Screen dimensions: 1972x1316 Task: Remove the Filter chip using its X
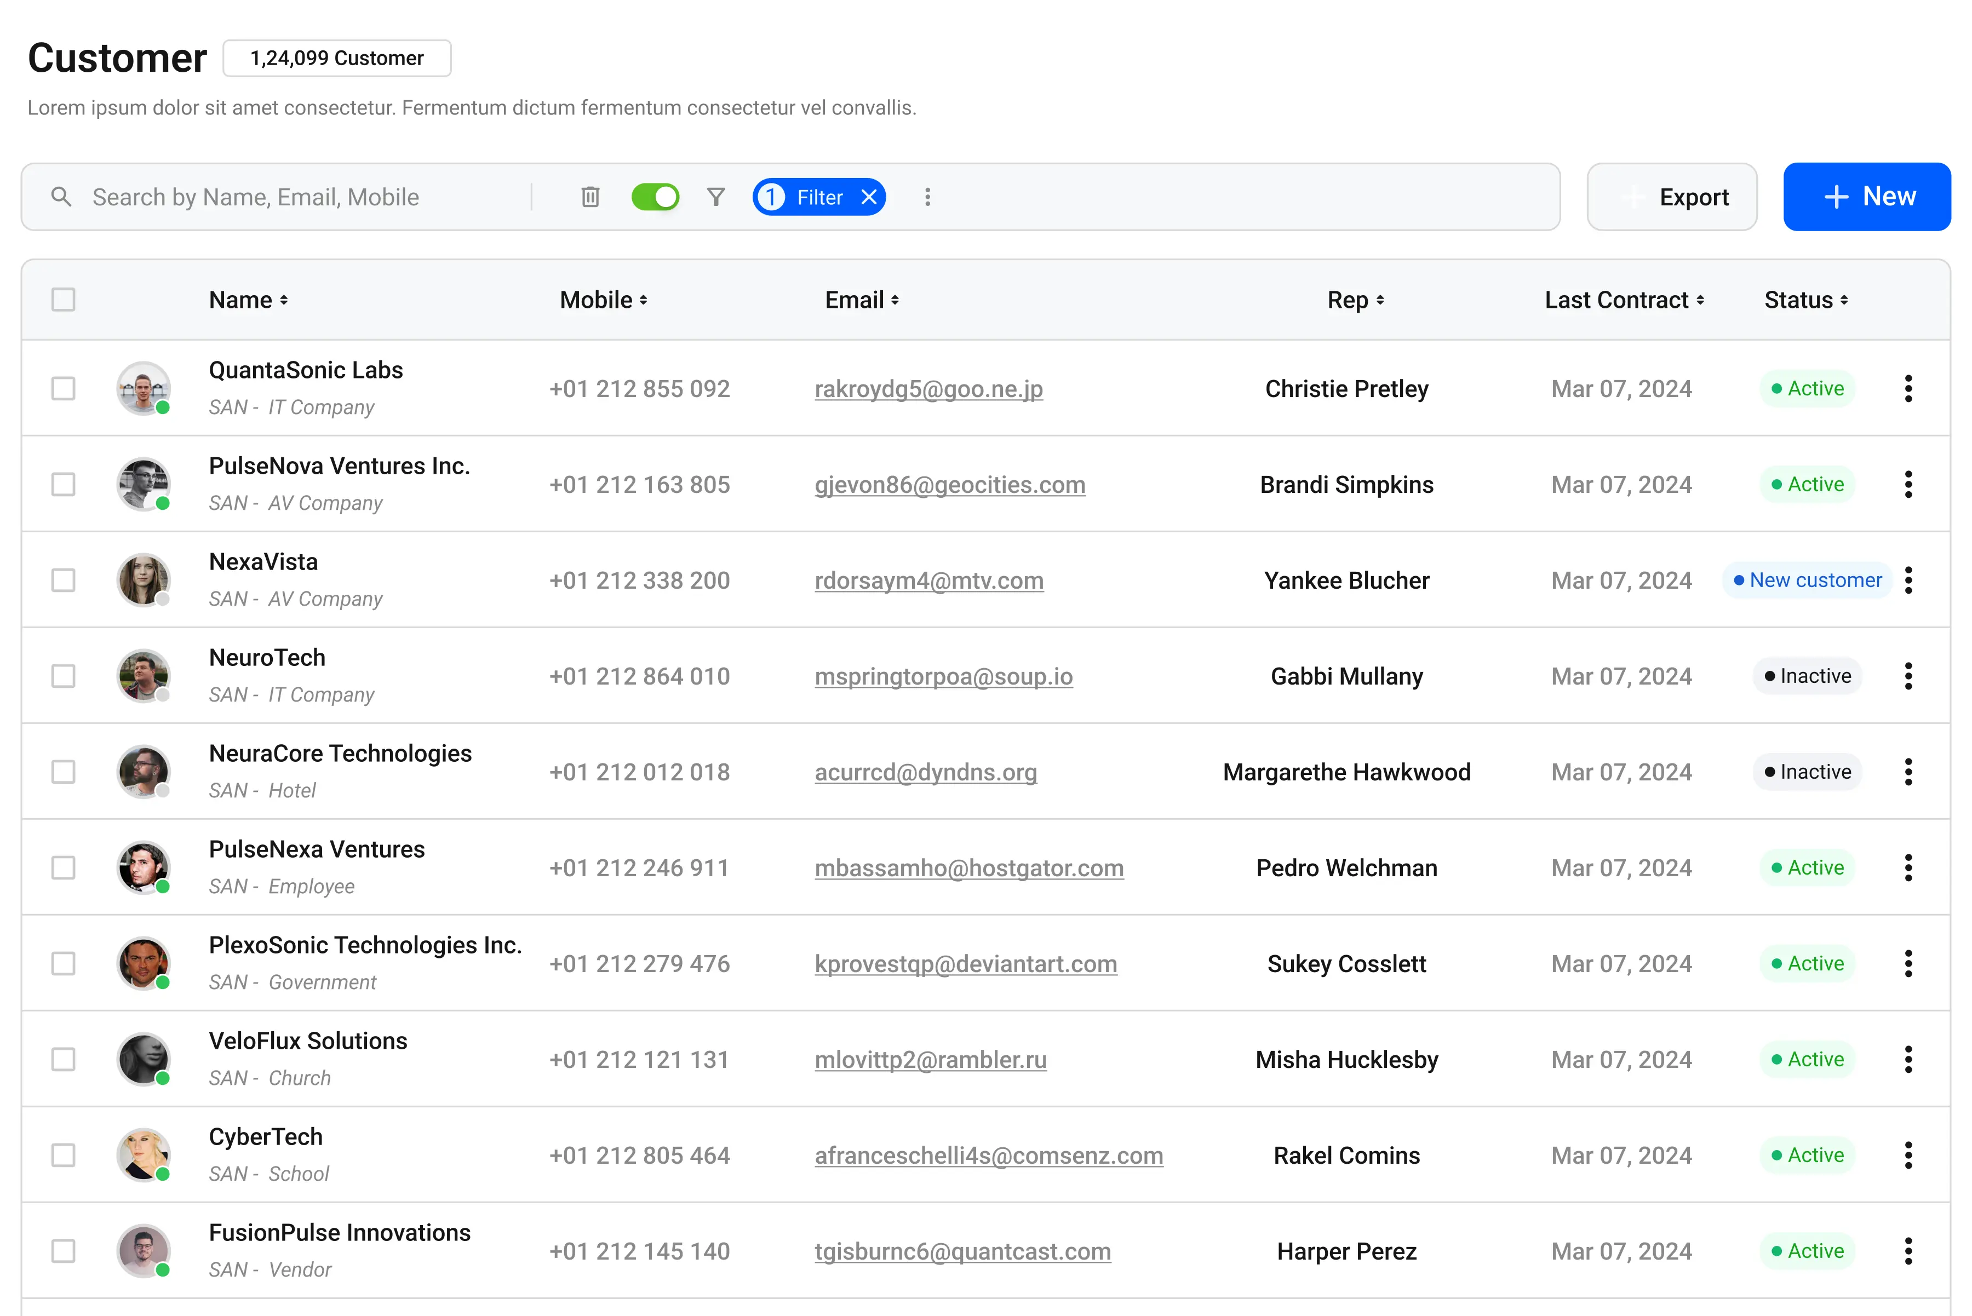pyautogui.click(x=869, y=197)
